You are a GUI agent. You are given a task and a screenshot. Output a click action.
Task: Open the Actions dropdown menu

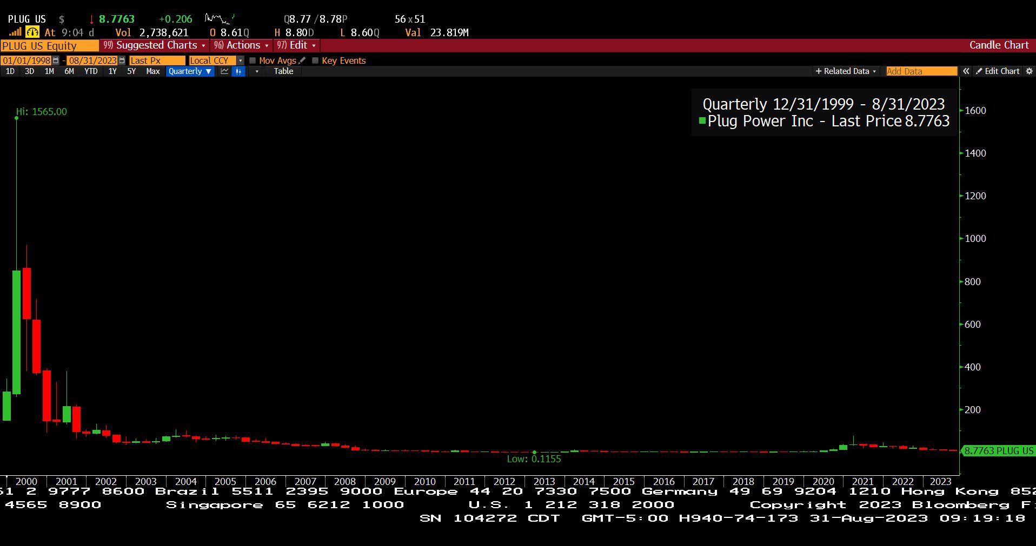click(241, 45)
